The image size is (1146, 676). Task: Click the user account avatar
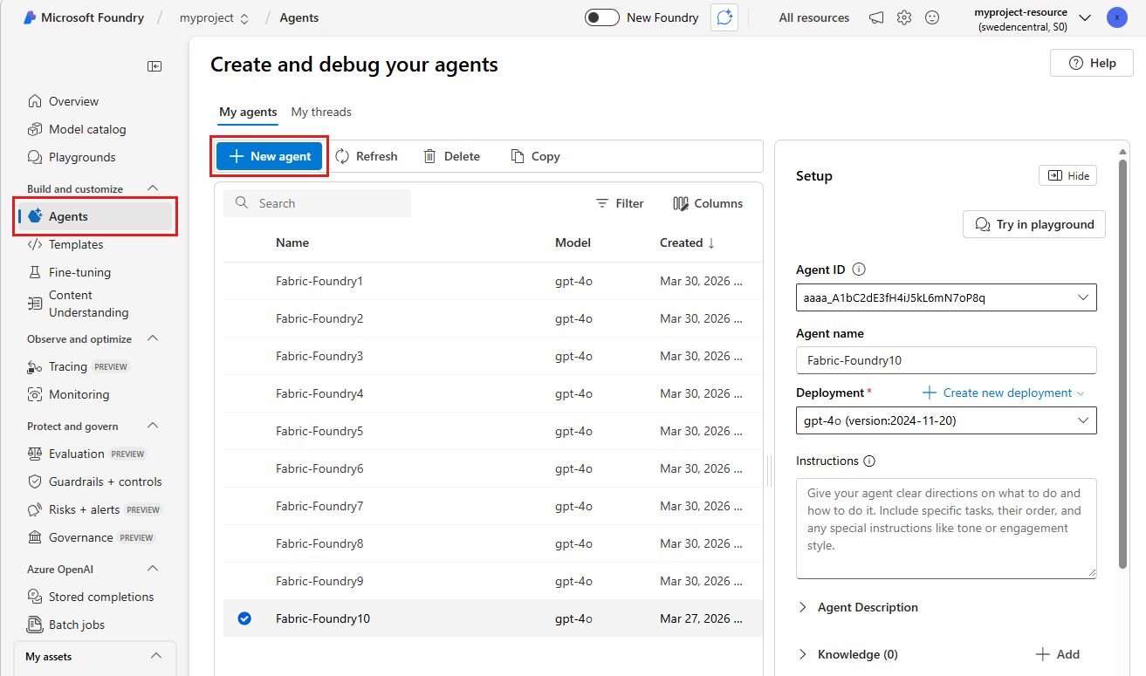1116,17
